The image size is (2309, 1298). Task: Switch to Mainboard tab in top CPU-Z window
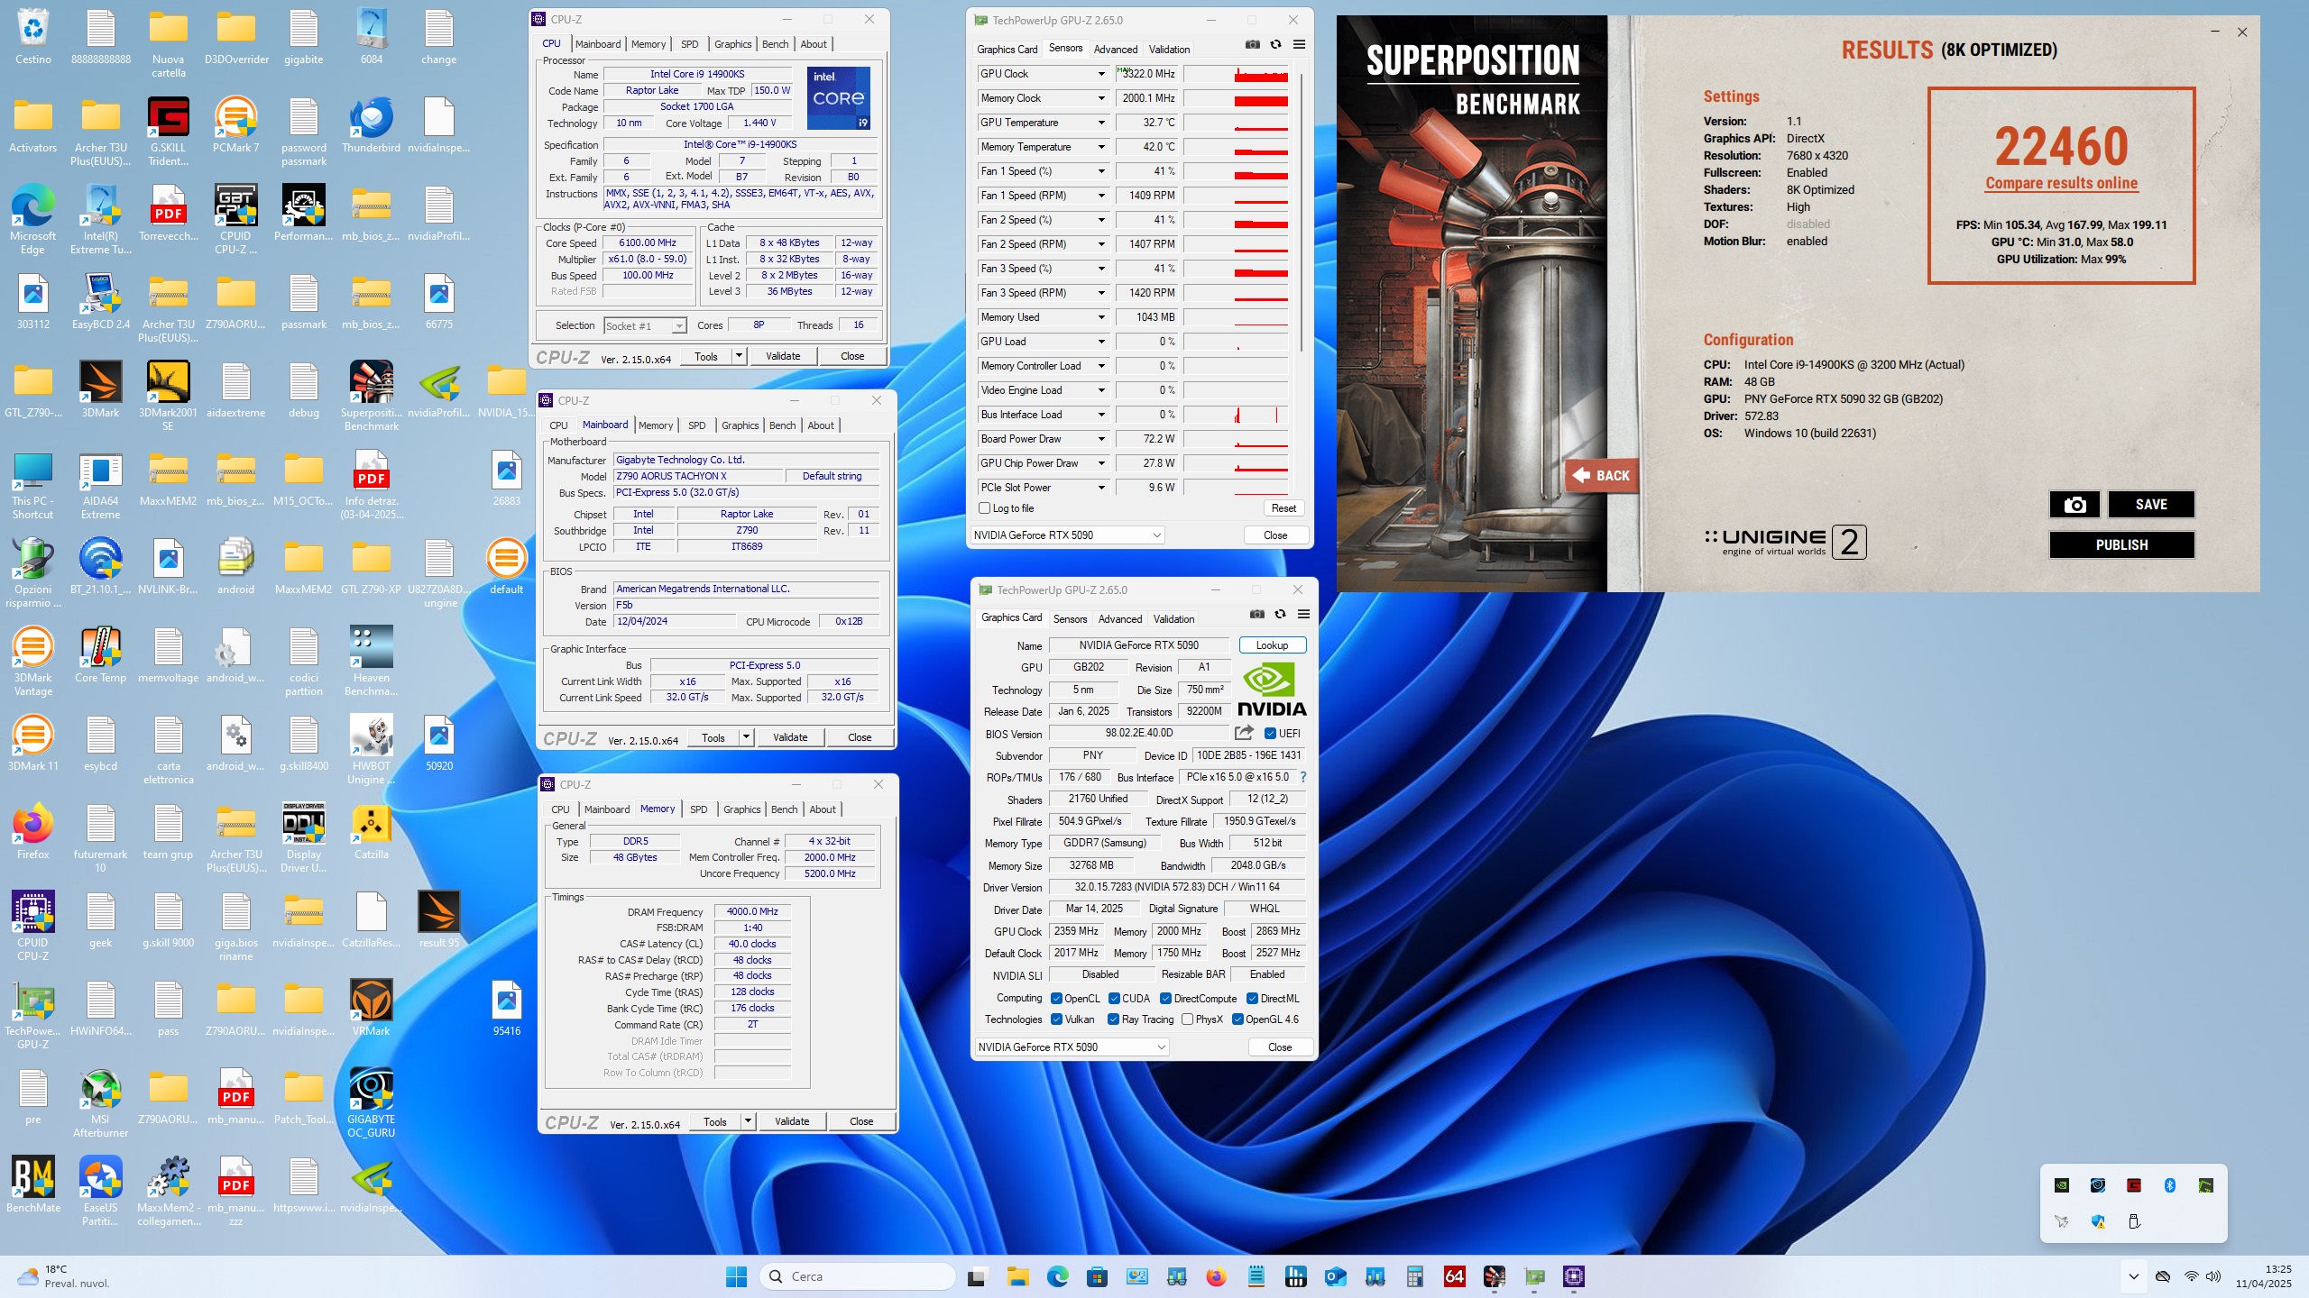click(x=598, y=44)
